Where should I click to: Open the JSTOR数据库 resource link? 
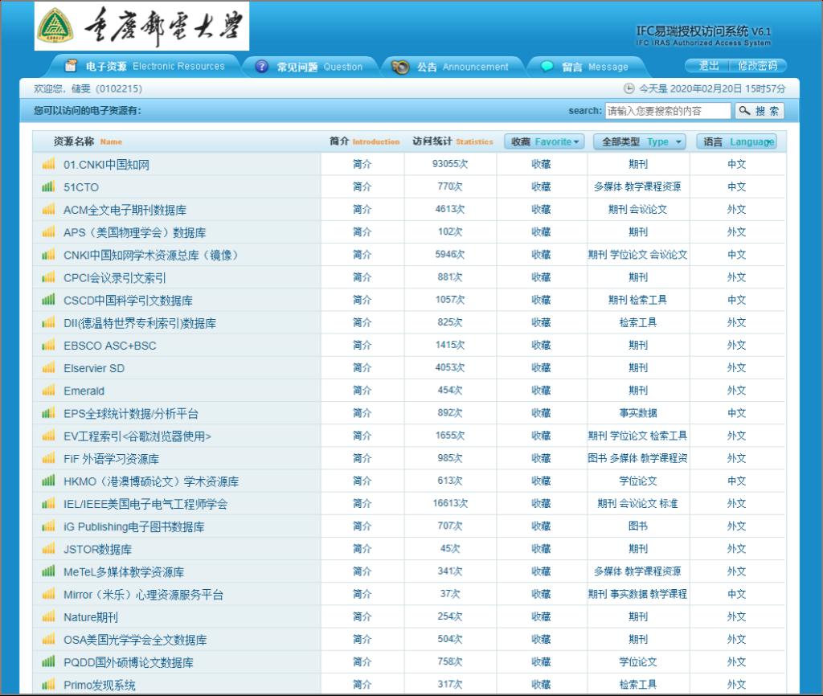coord(97,550)
